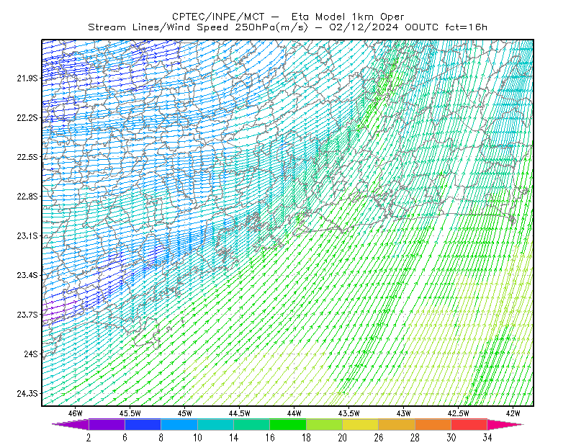Click the violet left arrow end of colorbar
This screenshot has width=576, height=445.
71,424
